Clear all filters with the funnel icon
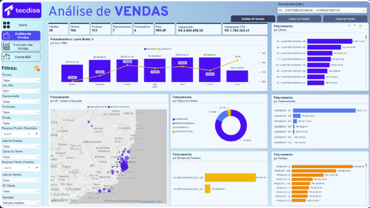The width and height of the screenshot is (370, 208). click(37, 68)
